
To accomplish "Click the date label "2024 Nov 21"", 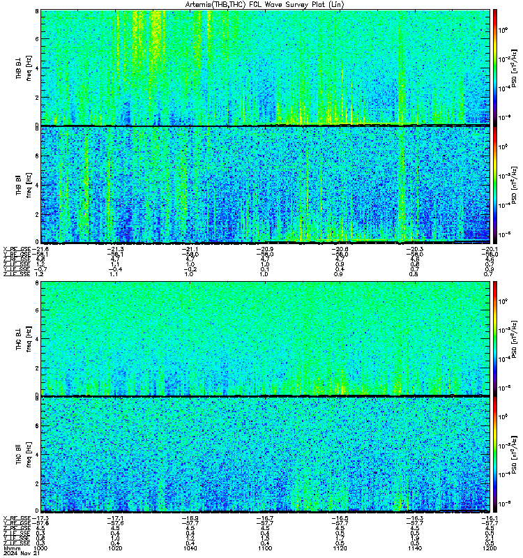I will pos(22,553).
